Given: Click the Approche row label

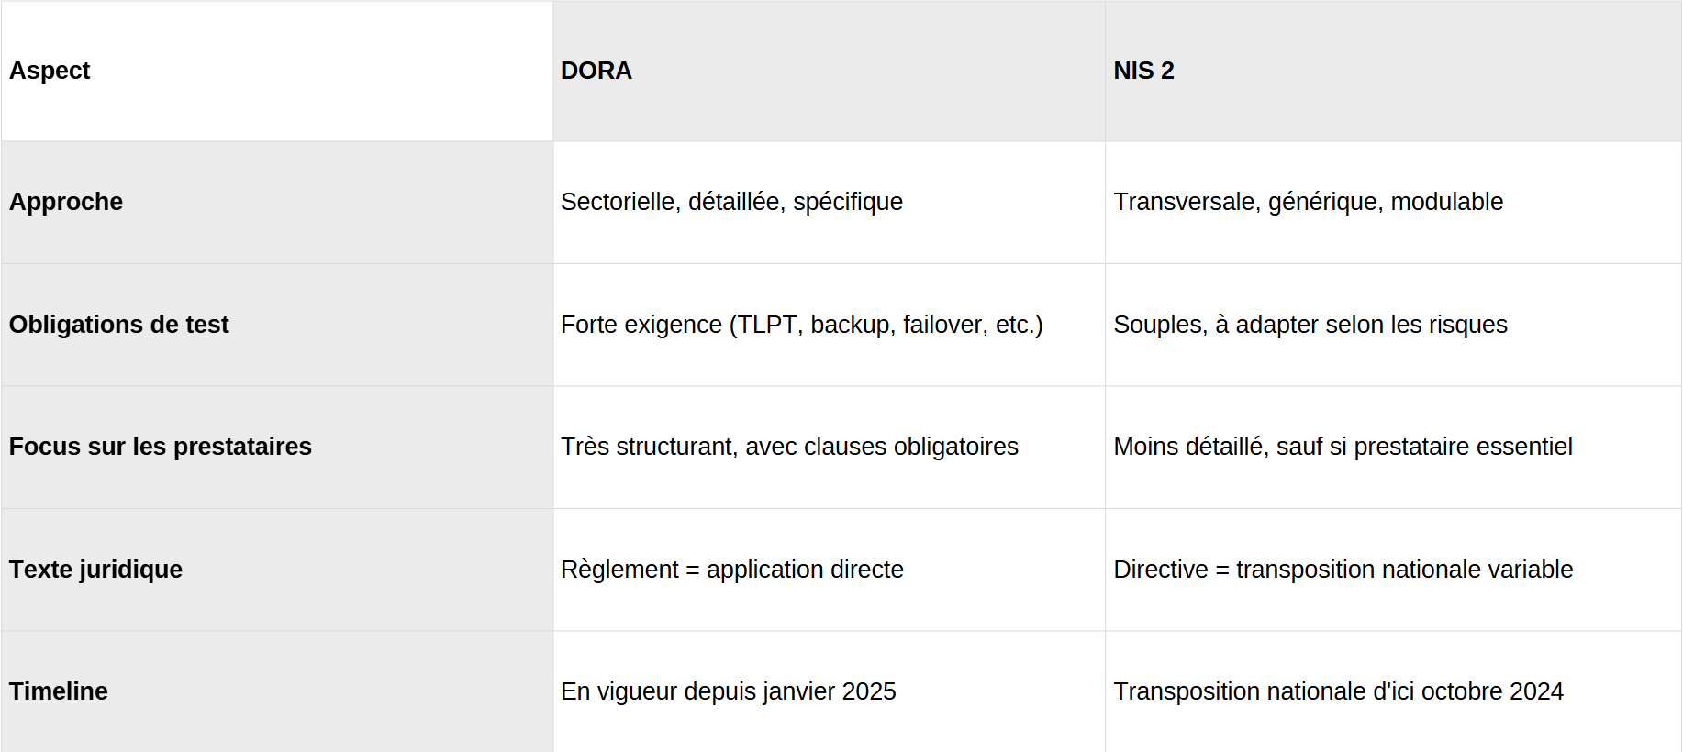Looking at the screenshot, I should coord(66,202).
